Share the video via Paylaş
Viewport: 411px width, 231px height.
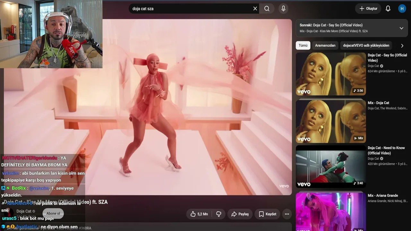[240, 214]
